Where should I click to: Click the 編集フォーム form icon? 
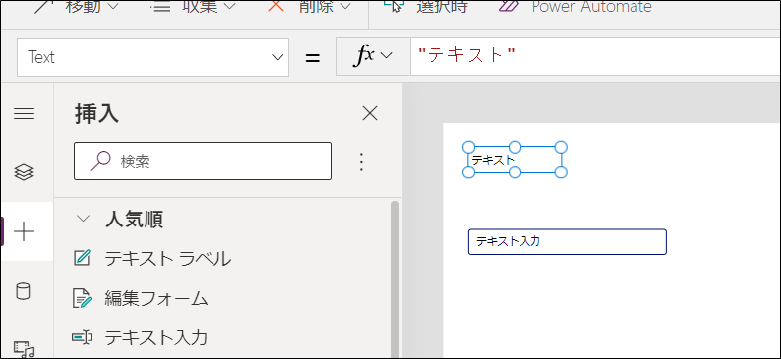click(x=83, y=298)
